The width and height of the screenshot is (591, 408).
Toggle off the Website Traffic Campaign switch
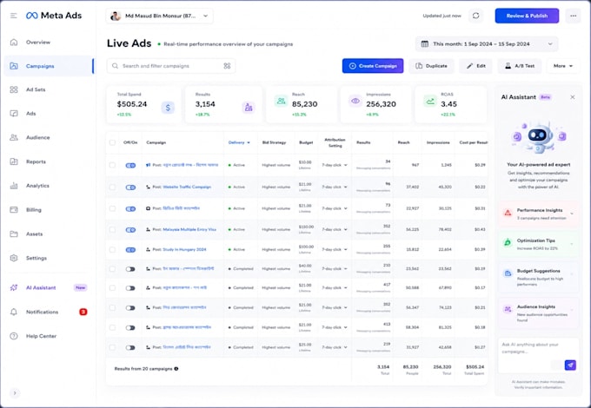pos(130,187)
